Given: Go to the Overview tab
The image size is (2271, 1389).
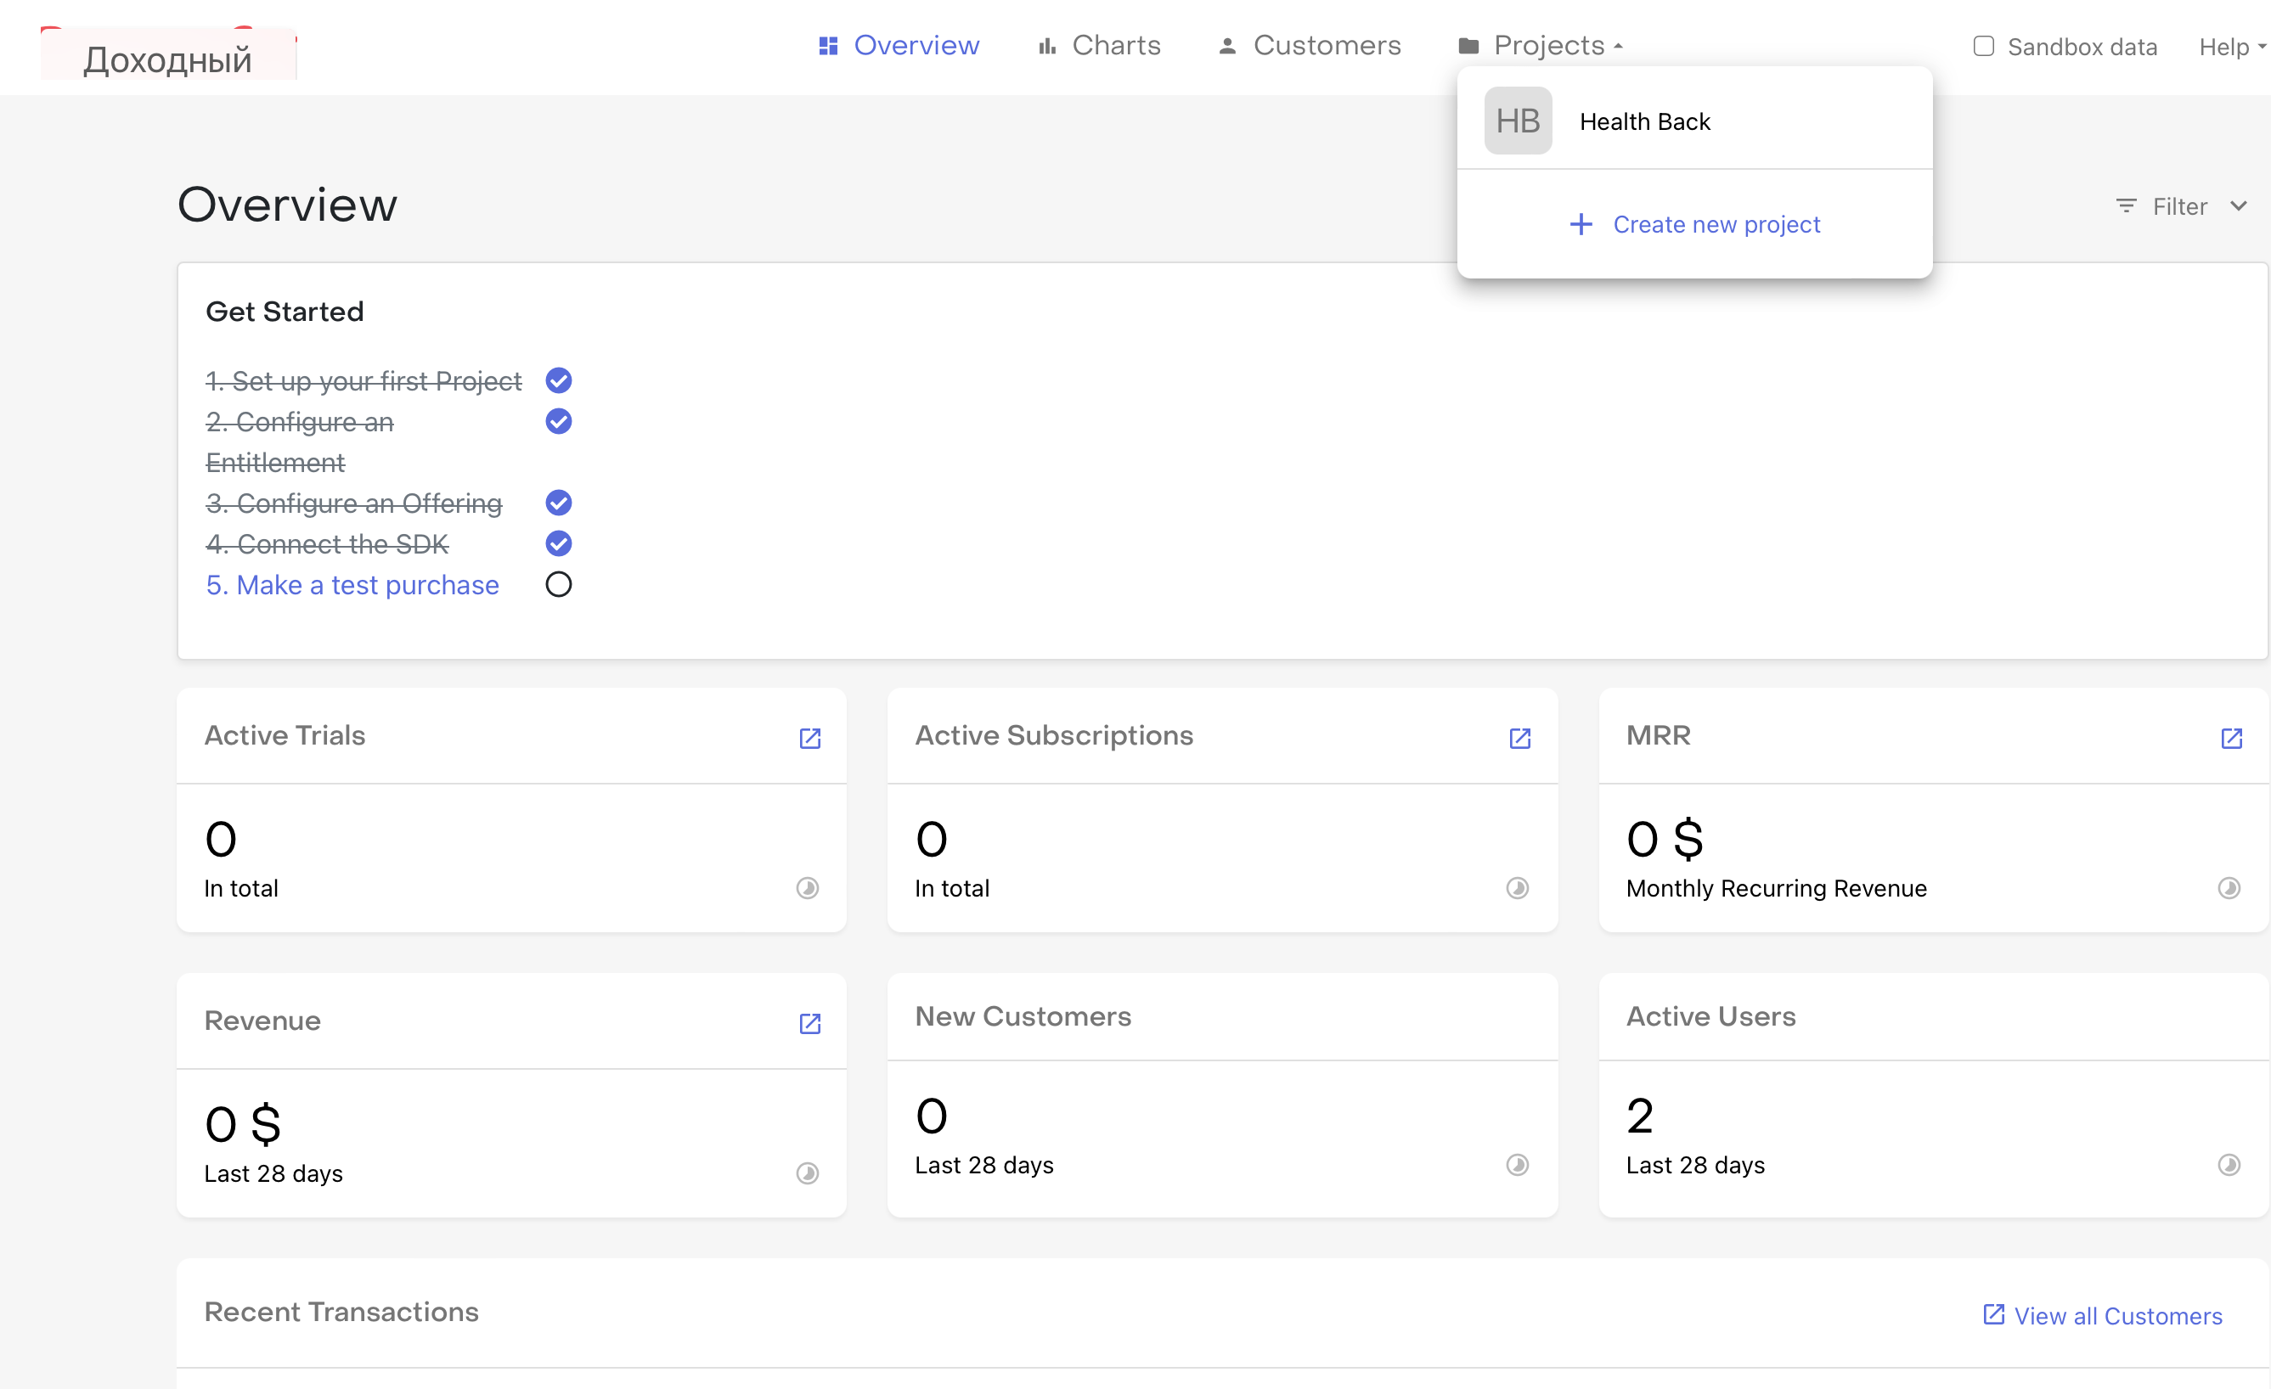Looking at the screenshot, I should pyautogui.click(x=899, y=45).
